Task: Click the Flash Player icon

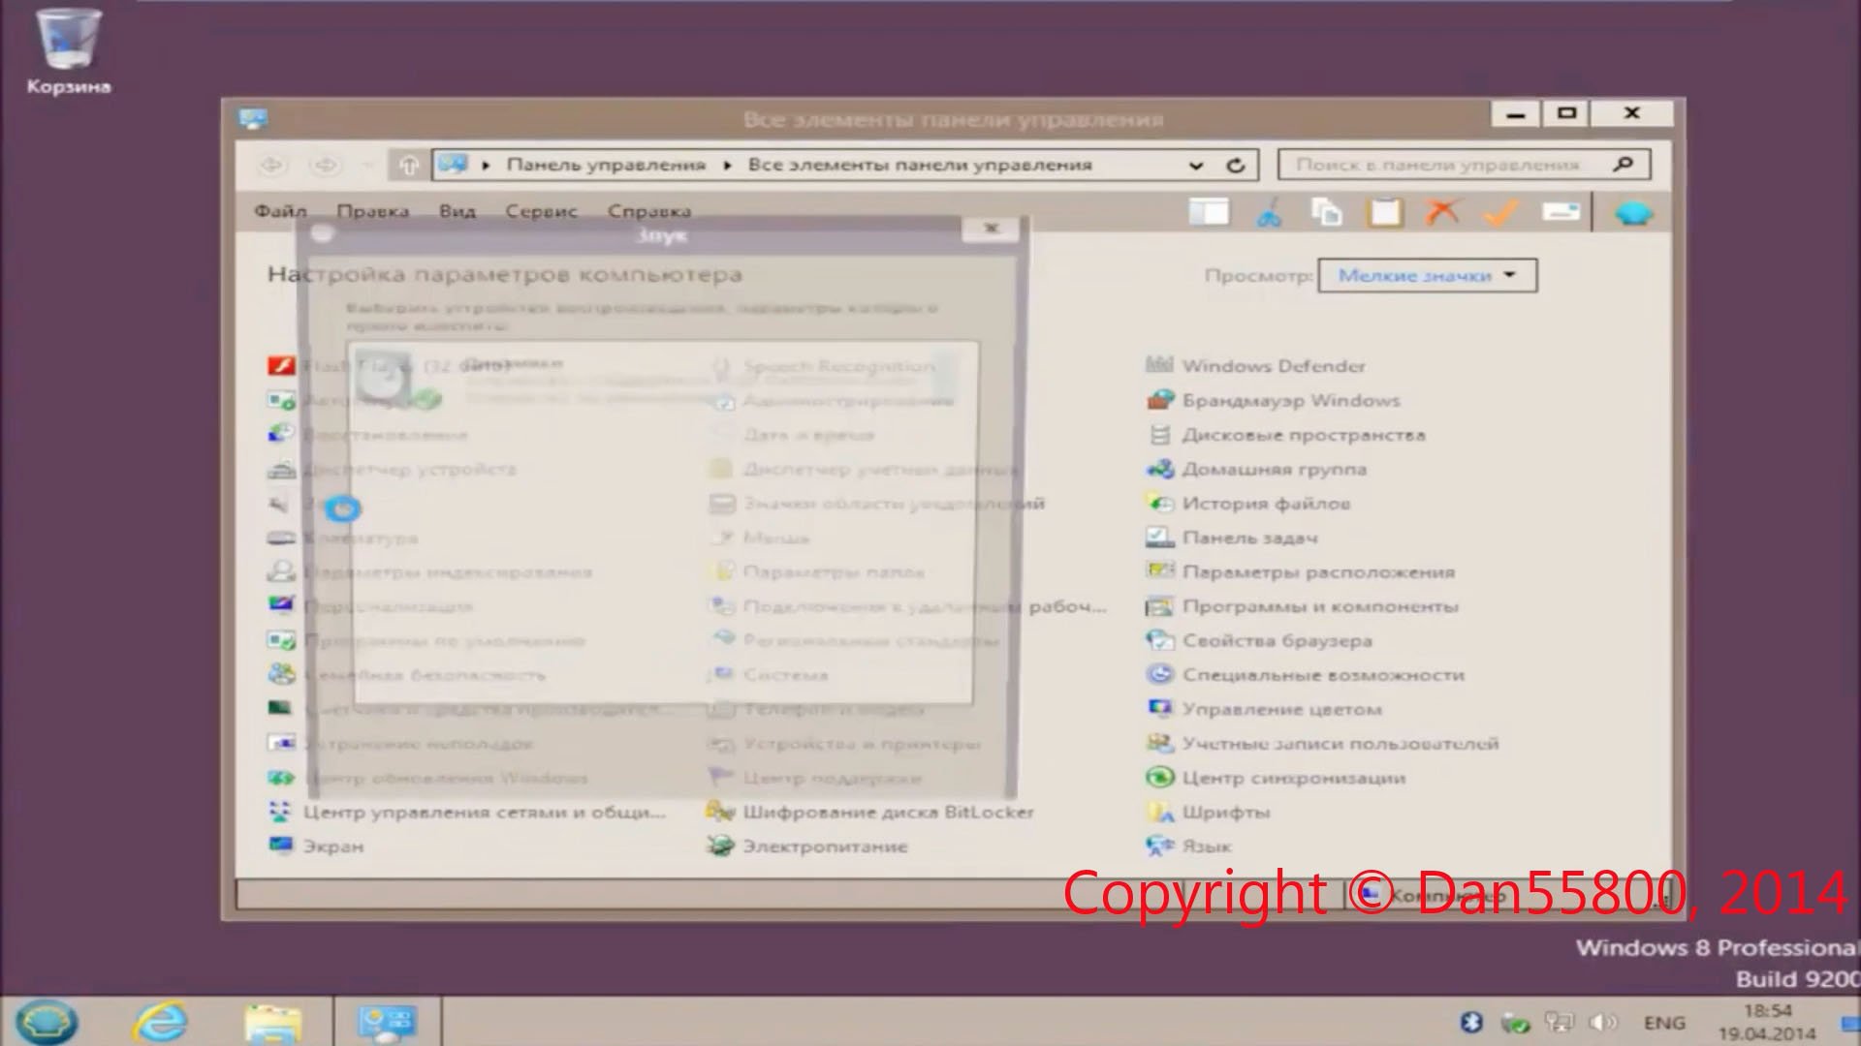Action: pos(281,365)
